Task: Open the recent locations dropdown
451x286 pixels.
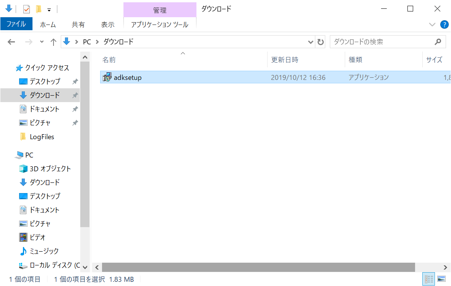Action: (x=42, y=42)
